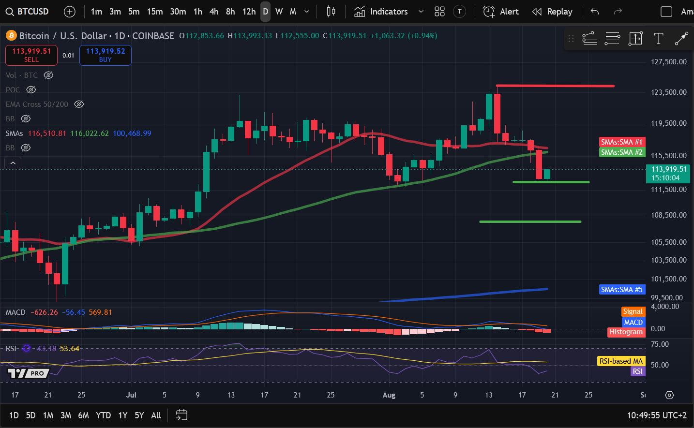This screenshot has width=694, height=428.
Task: Redo the last chart action
Action: [x=618, y=12]
